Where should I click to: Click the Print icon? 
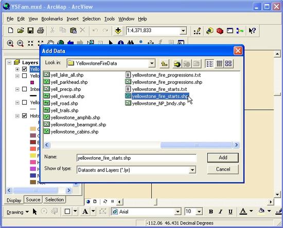click(x=41, y=30)
